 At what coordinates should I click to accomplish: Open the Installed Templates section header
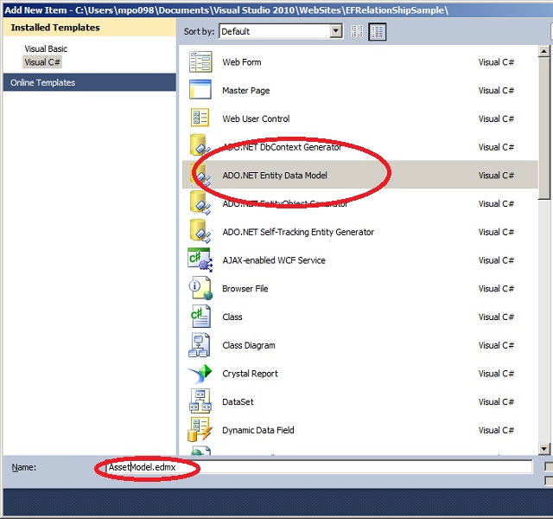[90, 28]
